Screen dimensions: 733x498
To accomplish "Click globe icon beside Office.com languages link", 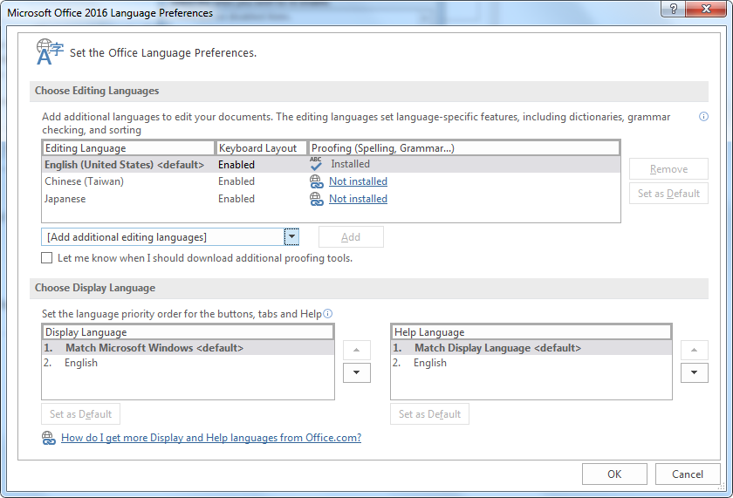I will 49,438.
